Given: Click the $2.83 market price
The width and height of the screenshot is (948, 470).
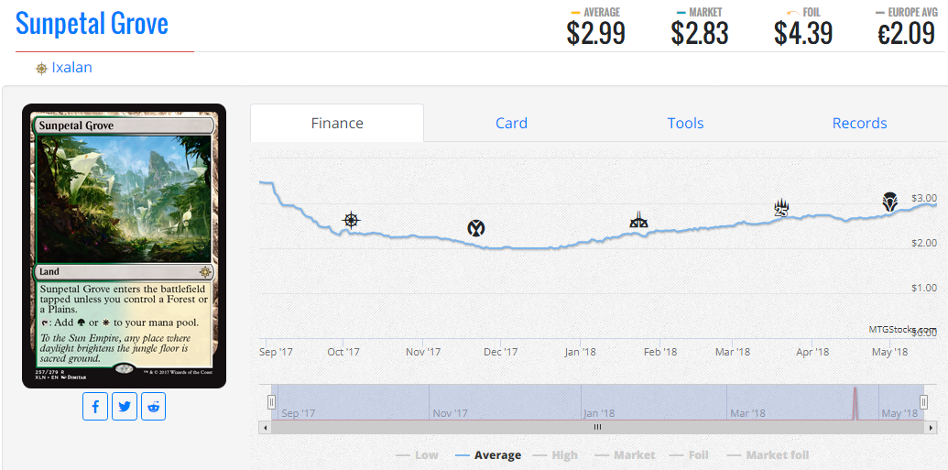Looking at the screenshot, I should pyautogui.click(x=700, y=33).
